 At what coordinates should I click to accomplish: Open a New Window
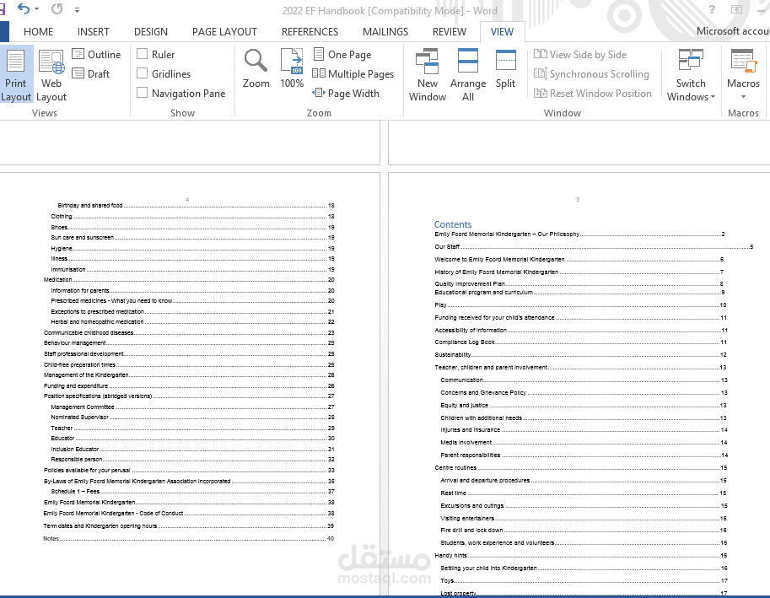tap(428, 74)
